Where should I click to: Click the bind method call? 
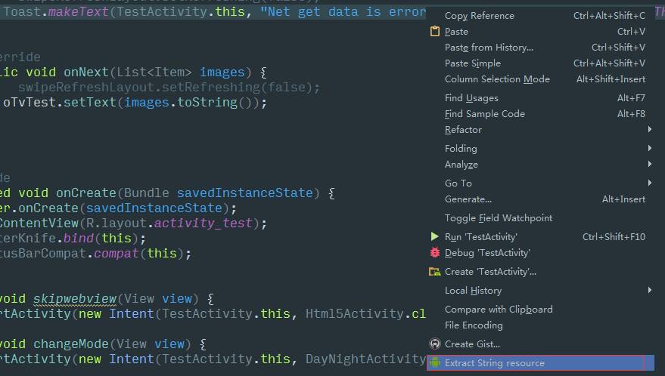click(x=79, y=239)
